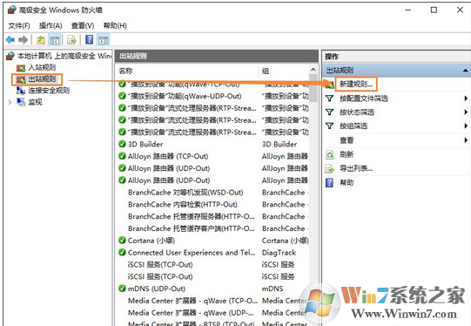Viewport: 471px width, 326px height.
Task: Click the green check icon of mDNS (UDP-Out)
Action: (x=122, y=289)
